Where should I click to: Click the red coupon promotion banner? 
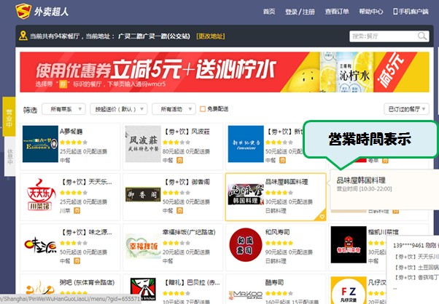[225, 72]
